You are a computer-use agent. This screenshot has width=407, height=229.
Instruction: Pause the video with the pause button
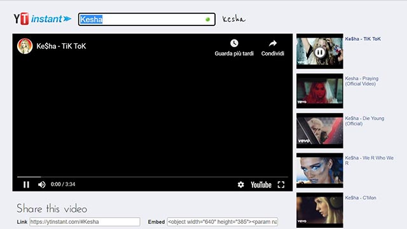click(x=26, y=184)
